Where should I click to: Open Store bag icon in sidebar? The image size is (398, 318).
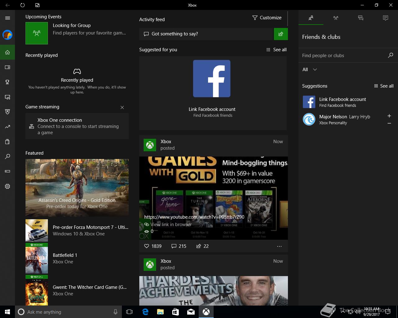coord(7,142)
